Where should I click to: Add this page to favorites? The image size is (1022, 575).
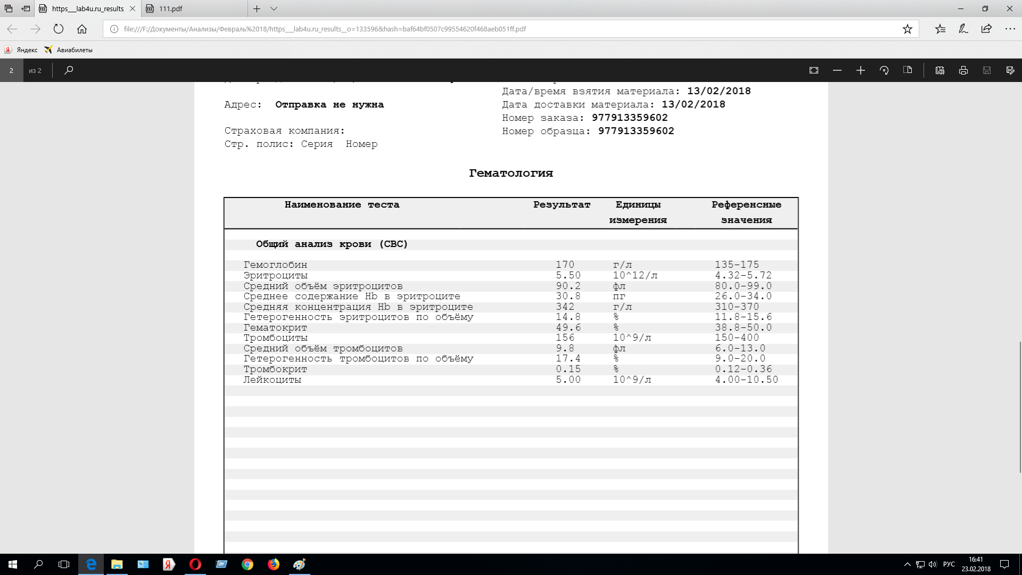908,29
